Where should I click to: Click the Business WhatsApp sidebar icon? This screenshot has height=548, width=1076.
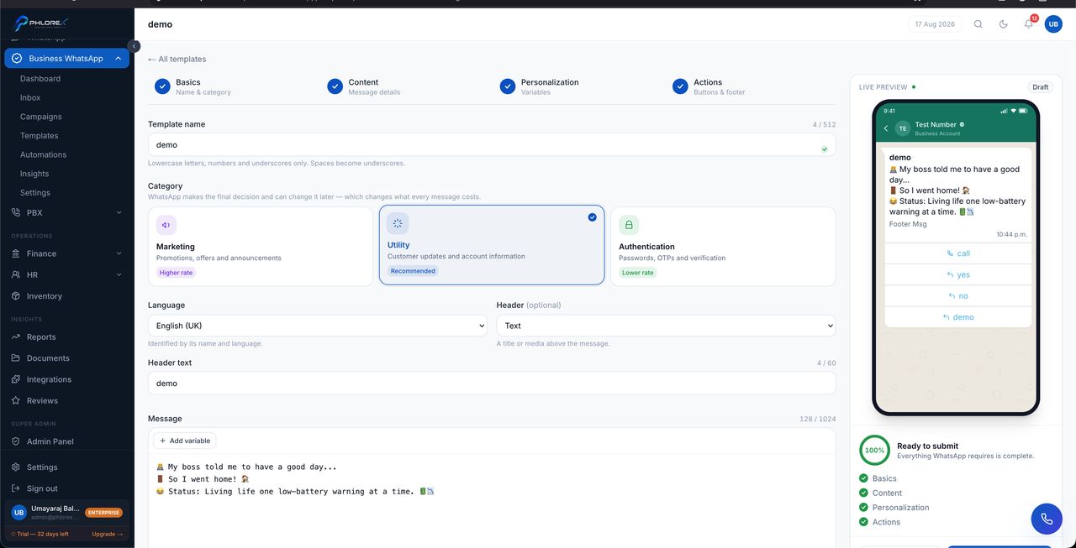[x=17, y=59]
